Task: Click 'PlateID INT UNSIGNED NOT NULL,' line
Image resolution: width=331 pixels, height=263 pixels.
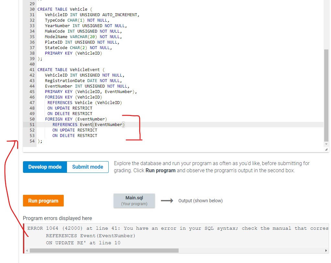Action: [x=82, y=42]
